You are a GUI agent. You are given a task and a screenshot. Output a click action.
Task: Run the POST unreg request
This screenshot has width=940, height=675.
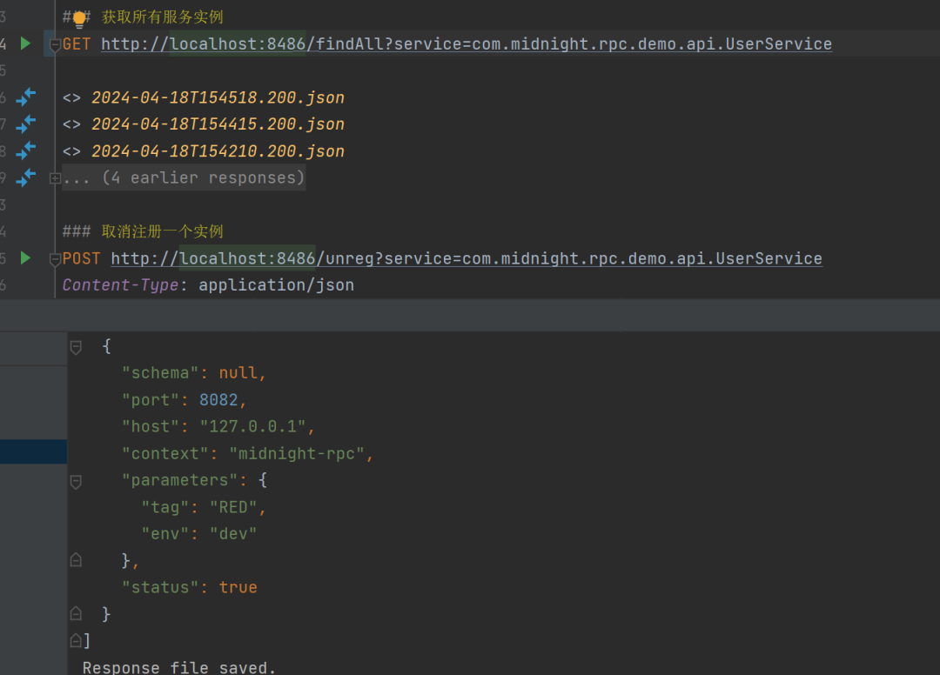pyautogui.click(x=25, y=257)
